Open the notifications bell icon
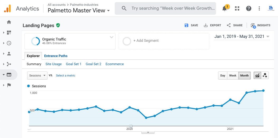This screenshot has height=138, width=278. click(224, 8)
